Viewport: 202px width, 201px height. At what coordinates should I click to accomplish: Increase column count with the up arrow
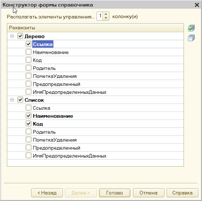106,14
